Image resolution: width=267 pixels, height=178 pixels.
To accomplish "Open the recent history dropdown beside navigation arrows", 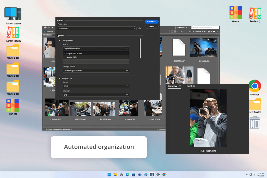I will tap(52, 27).
